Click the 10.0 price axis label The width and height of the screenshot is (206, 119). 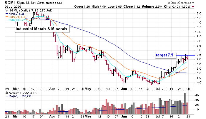tap(198, 32)
